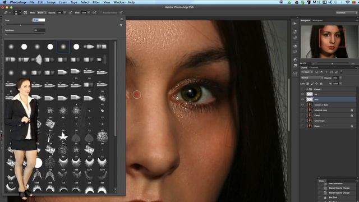Viewport: 359px width, 202px height.
Task: Switch to the Channels tab
Action: [x=314, y=67]
